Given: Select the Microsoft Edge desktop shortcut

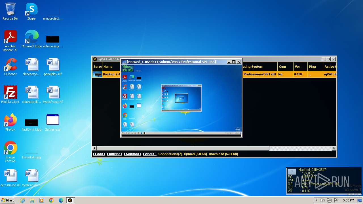Looking at the screenshot, I should pos(31,39).
